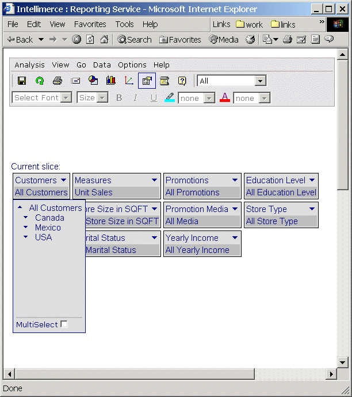Expand the USA tree node arrow
Screen dimensions: 352x397
click(25, 237)
